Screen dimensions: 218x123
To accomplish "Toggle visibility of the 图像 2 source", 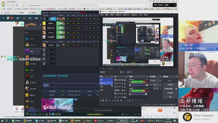I will (122, 90).
